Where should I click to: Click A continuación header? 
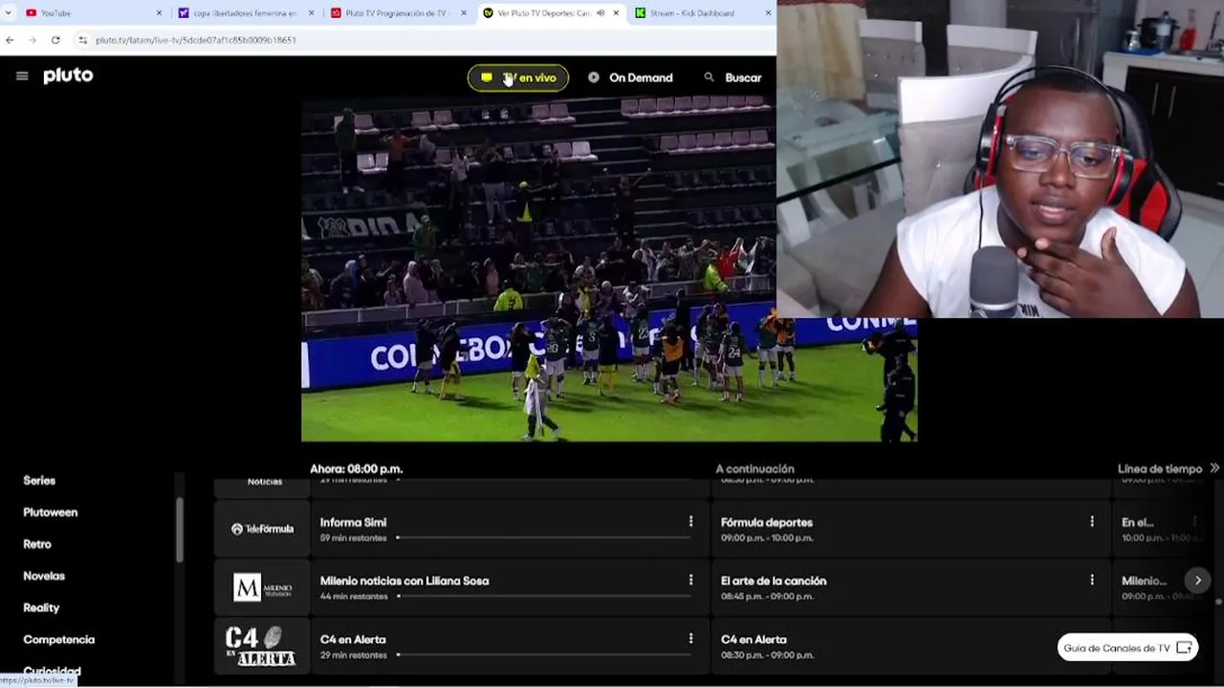tap(754, 469)
